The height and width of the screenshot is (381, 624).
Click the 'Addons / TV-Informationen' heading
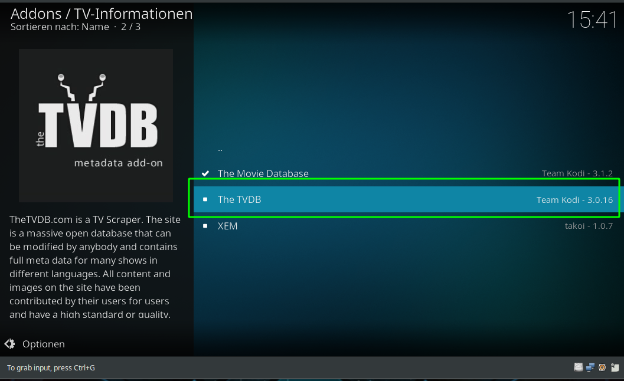(x=102, y=14)
